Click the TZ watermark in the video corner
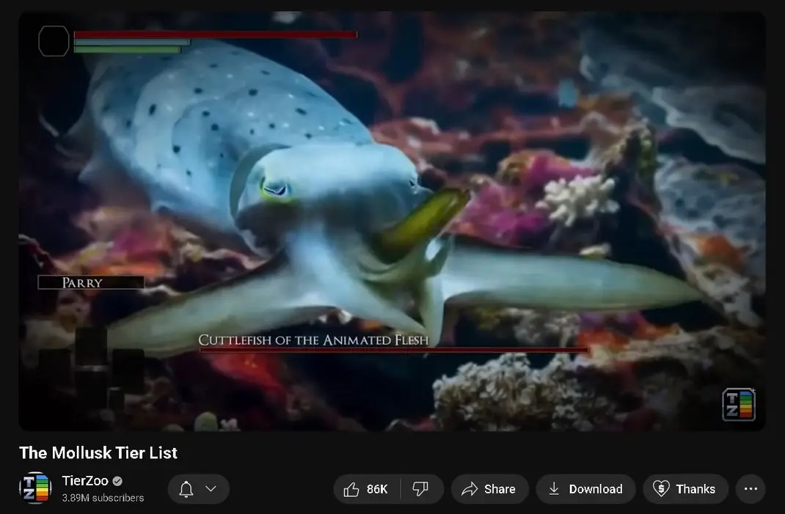The image size is (785, 514). 738,404
